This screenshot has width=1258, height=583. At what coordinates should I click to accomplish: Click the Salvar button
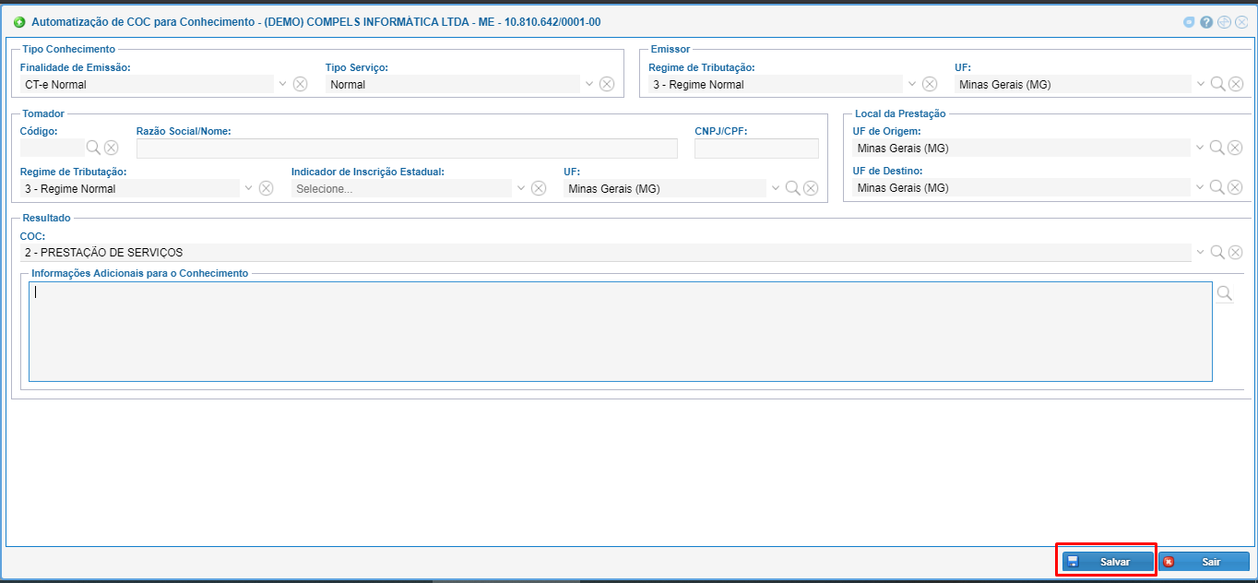point(1108,562)
